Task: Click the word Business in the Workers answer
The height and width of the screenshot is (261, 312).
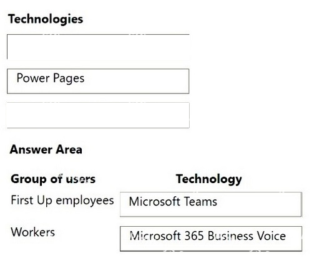Action: 230,236
